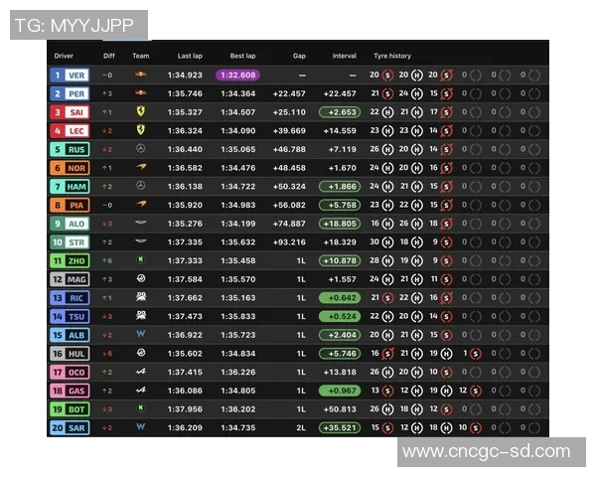596x477 pixels.
Task: Click the Red Bull team logo in VER row
Action: click(141, 75)
